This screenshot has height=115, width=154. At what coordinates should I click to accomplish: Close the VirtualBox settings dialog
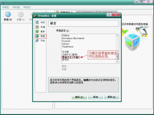pos(116,14)
